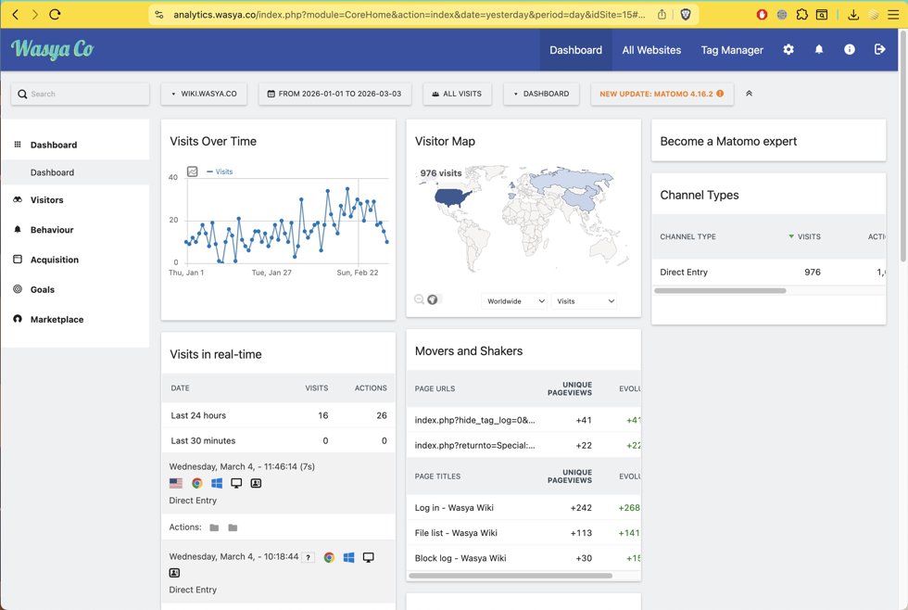Switch to the Tag Manager tab

(x=732, y=50)
